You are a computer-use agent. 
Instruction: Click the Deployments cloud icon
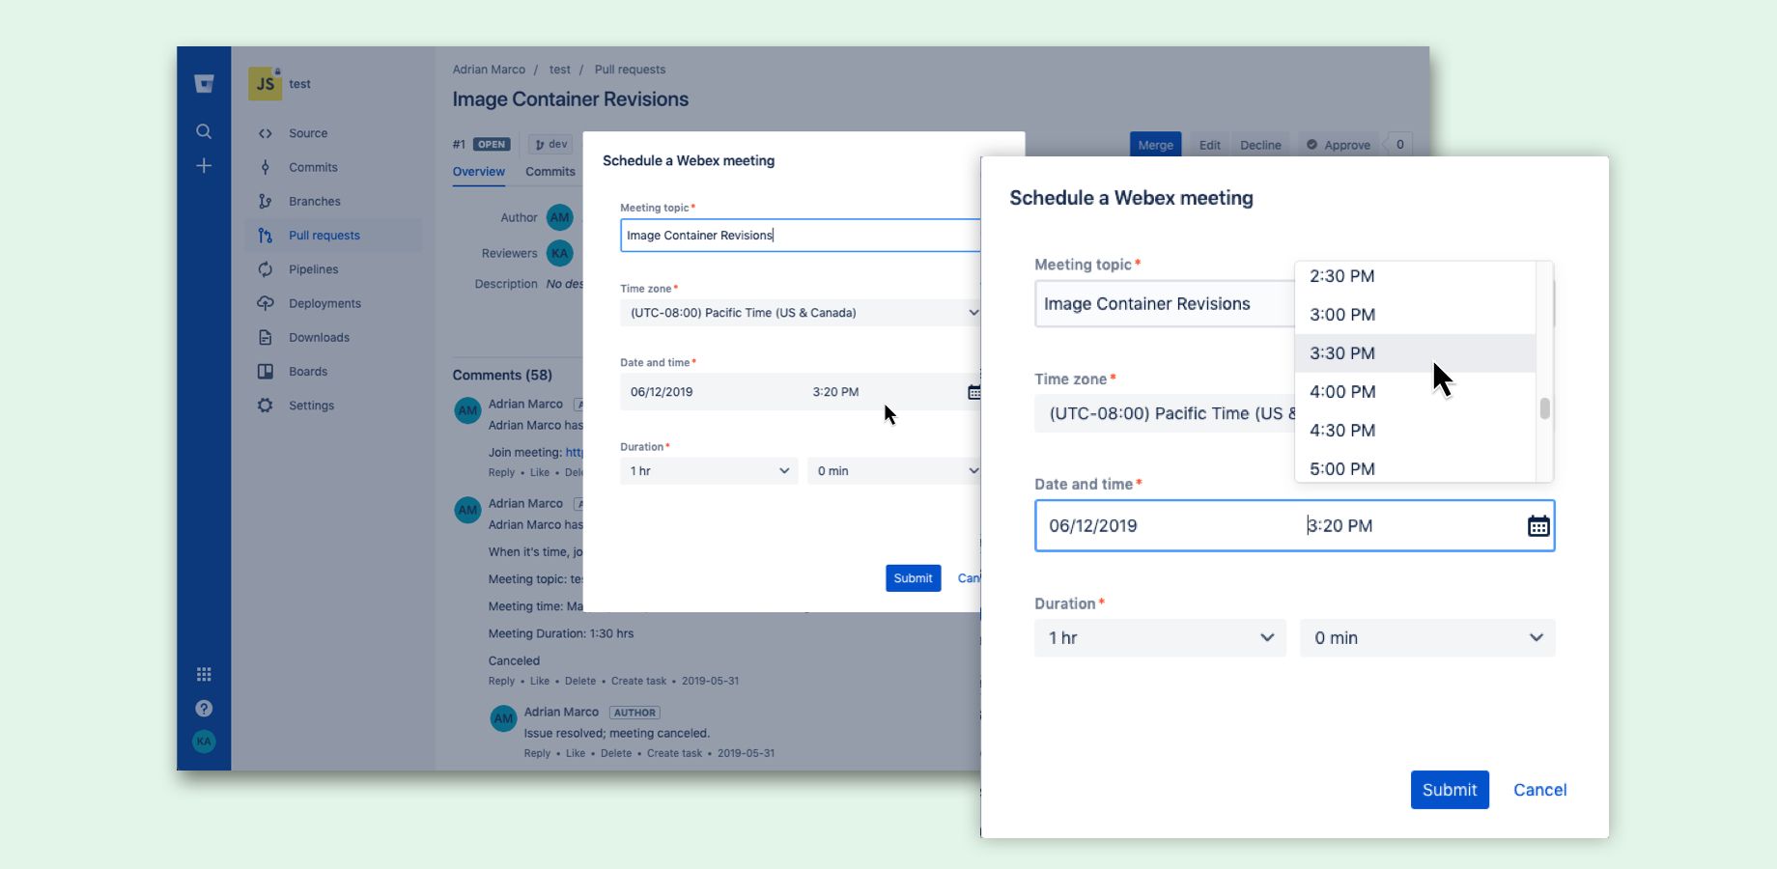266,303
